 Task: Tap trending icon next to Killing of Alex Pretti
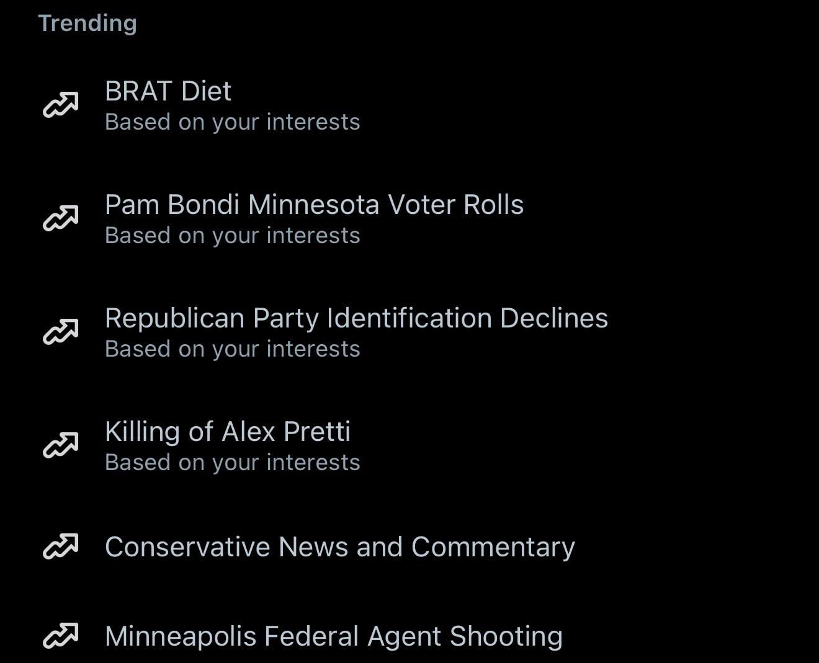60,445
